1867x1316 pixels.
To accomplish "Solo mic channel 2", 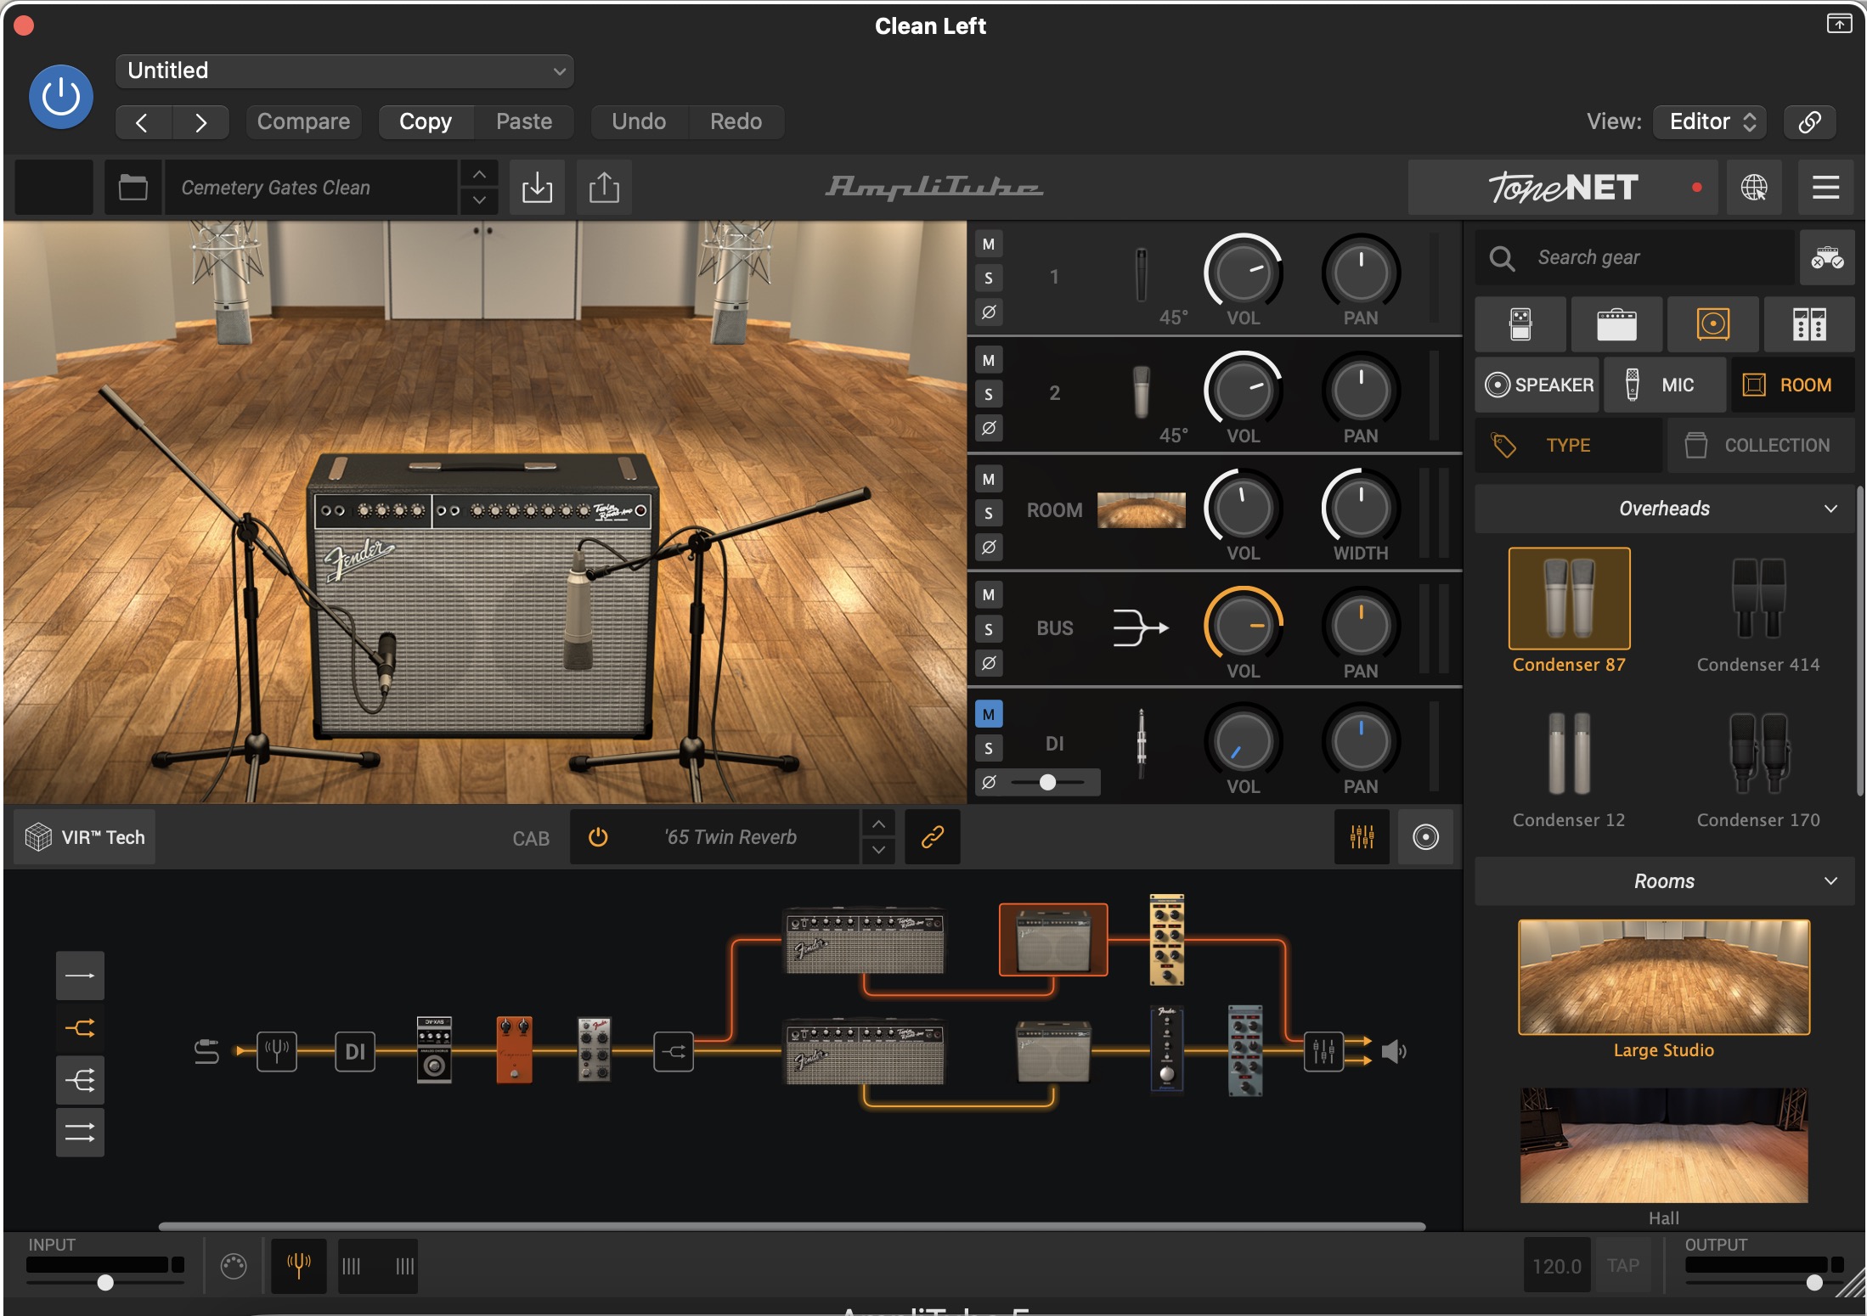I will [x=989, y=395].
